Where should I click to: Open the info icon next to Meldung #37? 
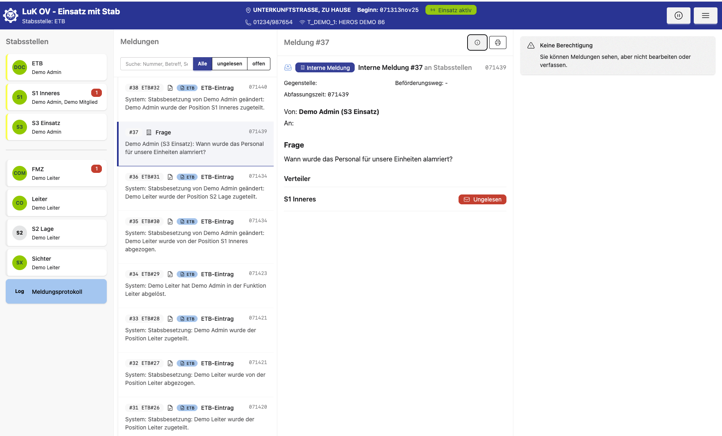tap(477, 42)
